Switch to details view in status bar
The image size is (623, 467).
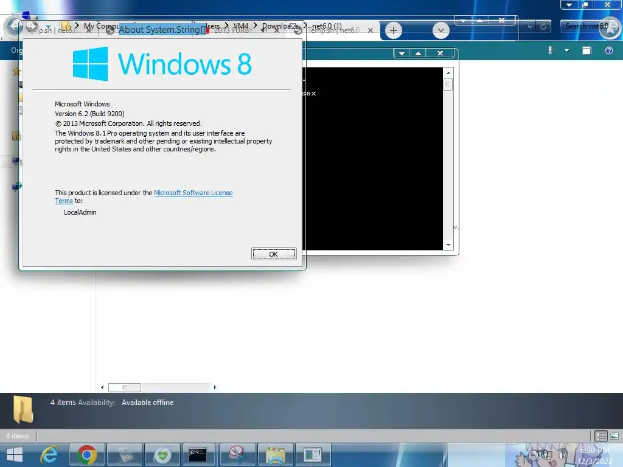(x=600, y=436)
